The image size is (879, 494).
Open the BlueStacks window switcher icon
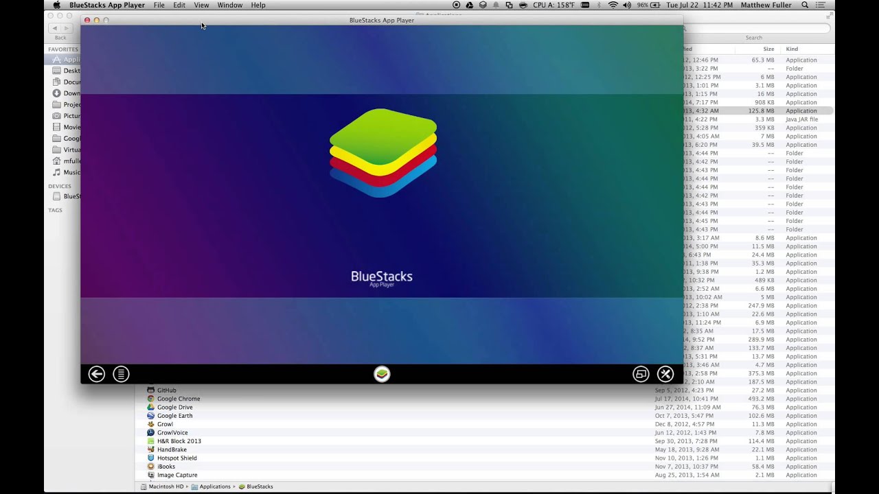(x=641, y=374)
